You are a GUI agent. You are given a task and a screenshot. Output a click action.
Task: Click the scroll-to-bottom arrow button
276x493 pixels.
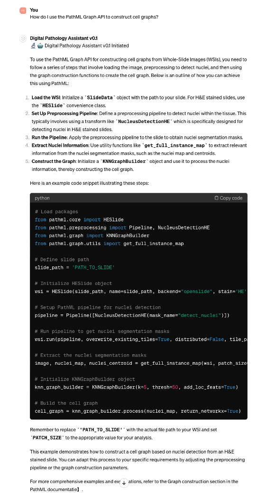(124, 483)
